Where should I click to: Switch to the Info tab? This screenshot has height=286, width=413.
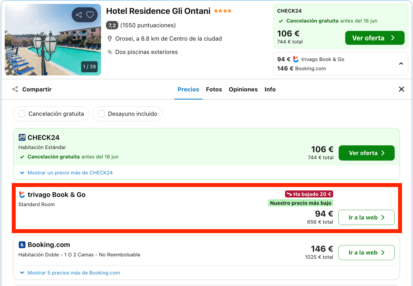click(x=270, y=90)
